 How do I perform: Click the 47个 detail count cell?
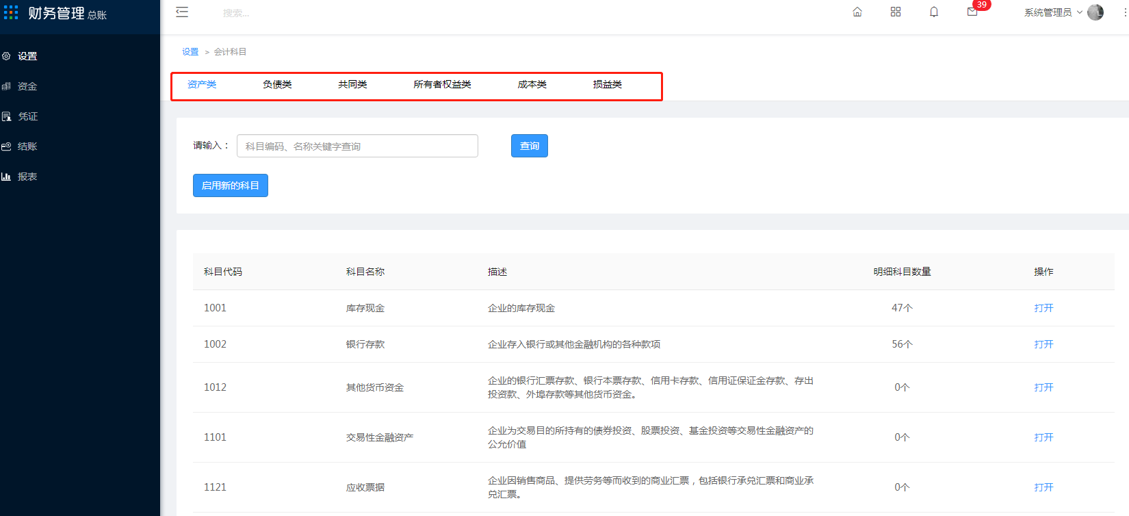[902, 308]
